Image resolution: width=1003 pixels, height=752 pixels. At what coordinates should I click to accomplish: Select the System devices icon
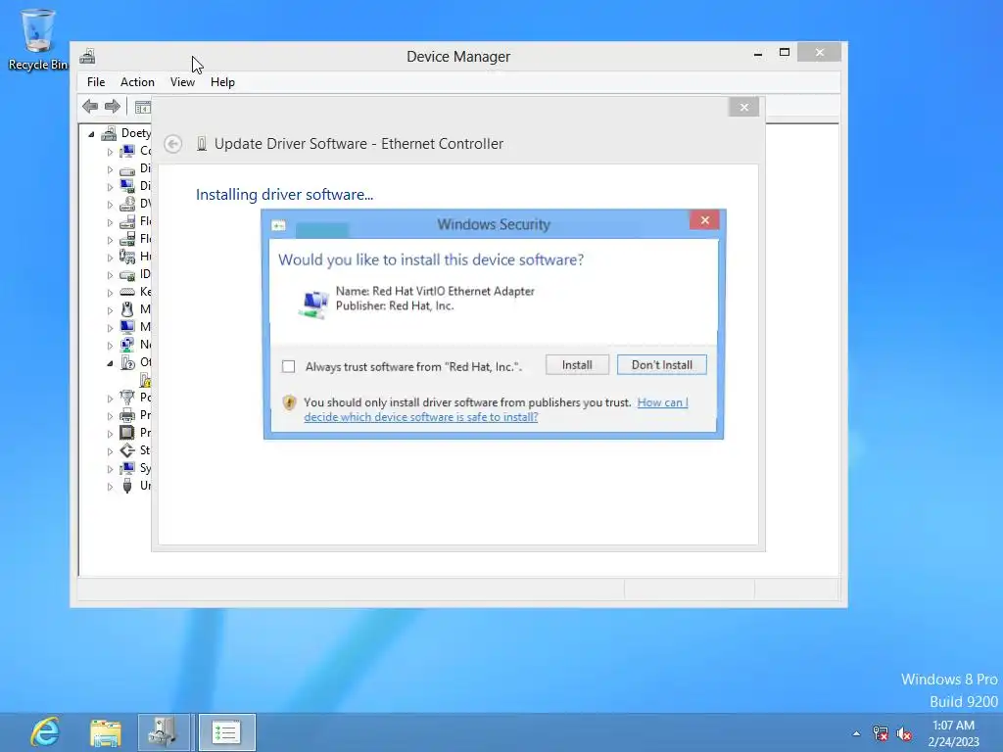tap(127, 468)
